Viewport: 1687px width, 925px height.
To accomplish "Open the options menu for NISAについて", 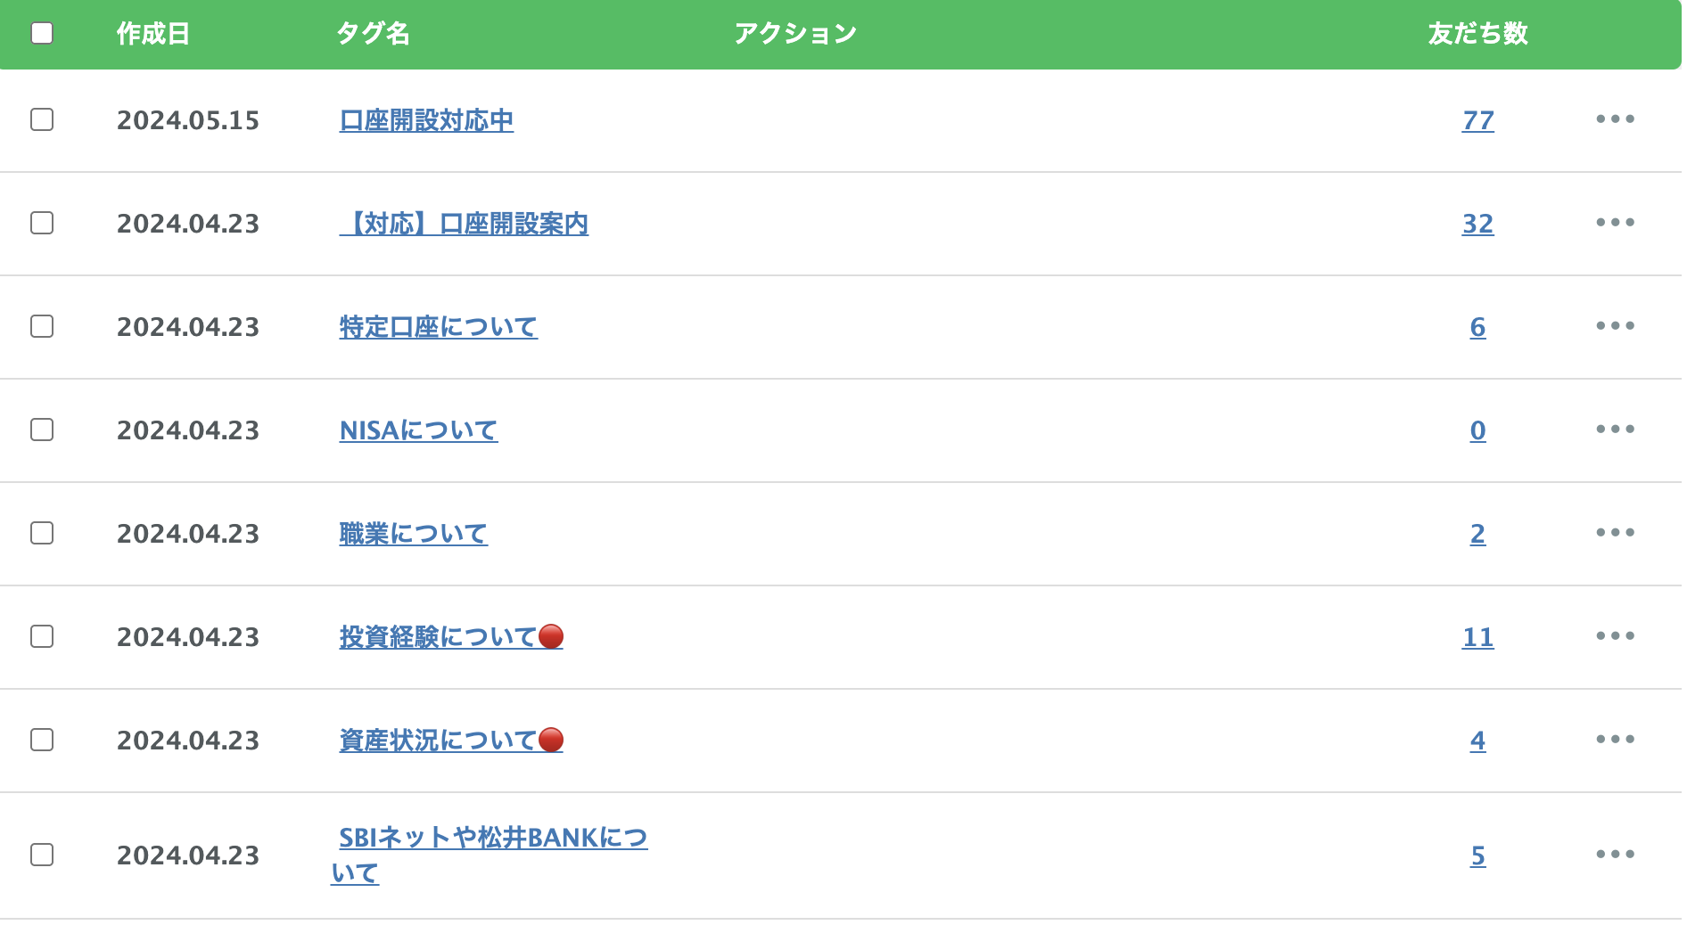I will coord(1617,430).
